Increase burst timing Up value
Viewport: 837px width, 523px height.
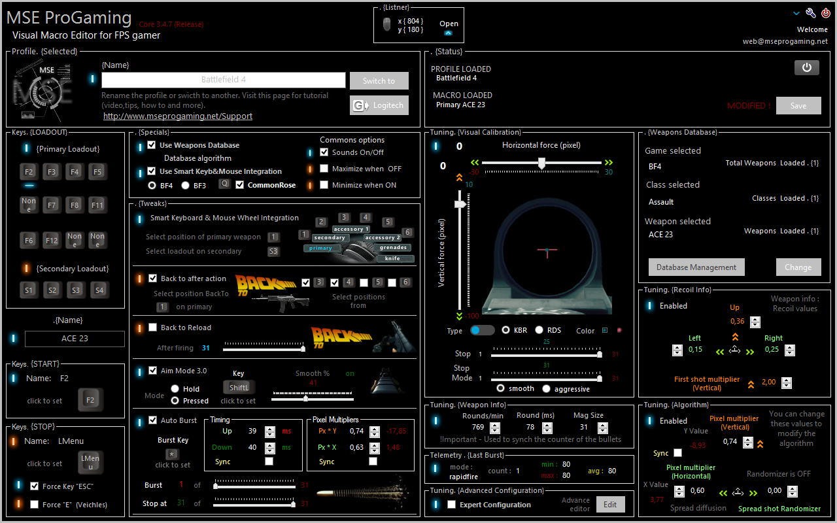[x=269, y=429]
